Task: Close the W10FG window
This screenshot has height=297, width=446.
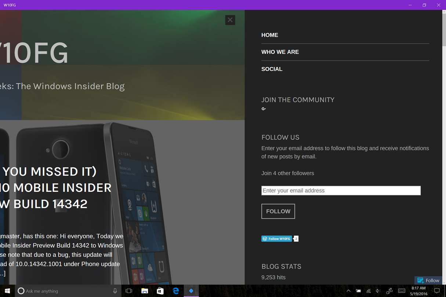Action: (439, 5)
